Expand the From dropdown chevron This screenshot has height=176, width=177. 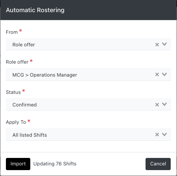(x=164, y=44)
